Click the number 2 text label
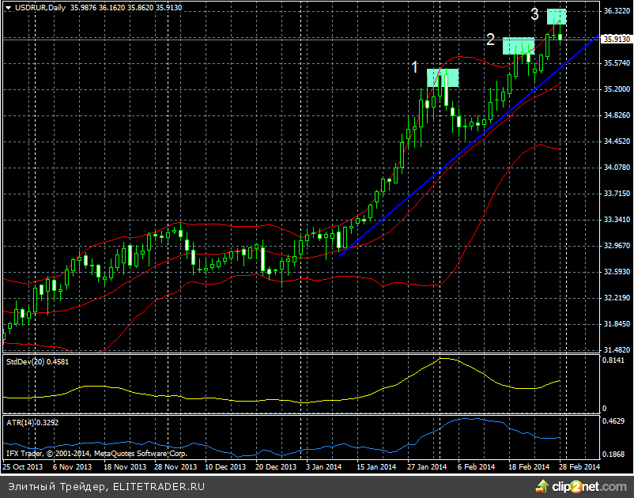This screenshot has width=634, height=498. (x=490, y=40)
